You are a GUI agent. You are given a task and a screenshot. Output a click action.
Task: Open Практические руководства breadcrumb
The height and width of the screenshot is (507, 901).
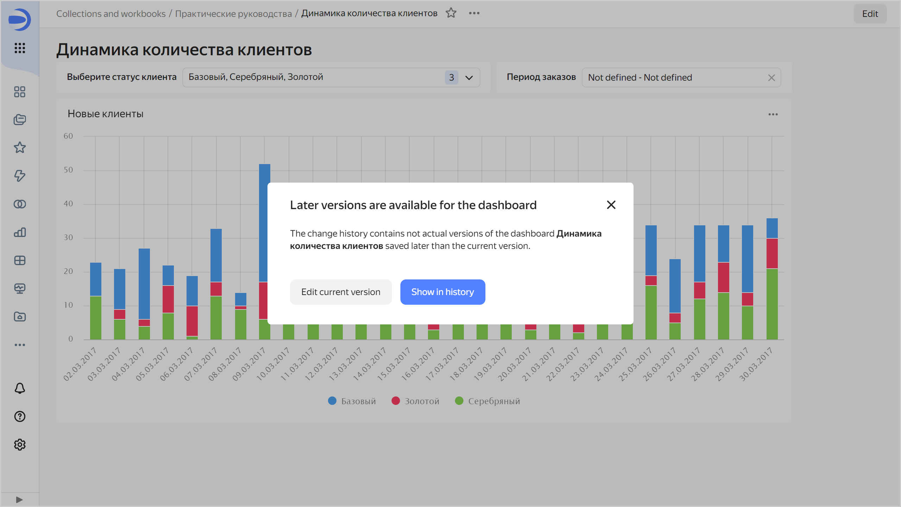(233, 13)
